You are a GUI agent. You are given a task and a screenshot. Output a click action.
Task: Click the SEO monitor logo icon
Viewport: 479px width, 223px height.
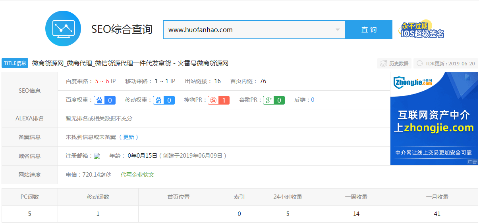(63, 29)
